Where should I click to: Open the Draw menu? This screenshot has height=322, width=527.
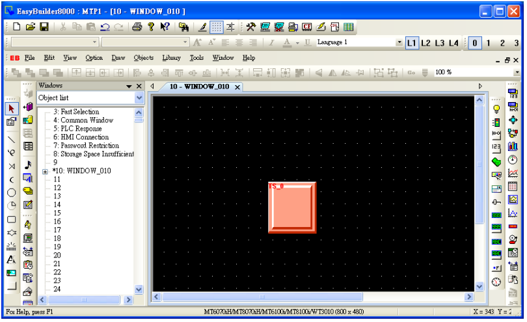[x=118, y=58]
